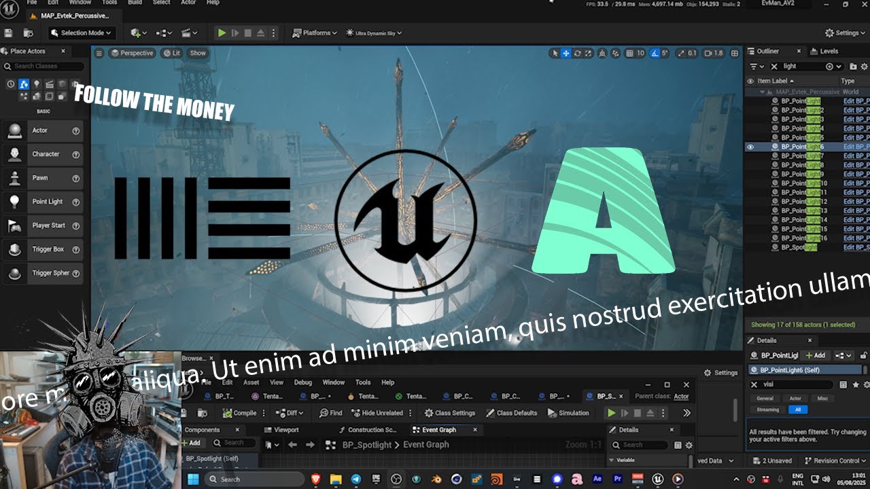Image resolution: width=870 pixels, height=489 pixels.
Task: Toggle visibility eye of BP_PointLight6
Action: [750, 147]
